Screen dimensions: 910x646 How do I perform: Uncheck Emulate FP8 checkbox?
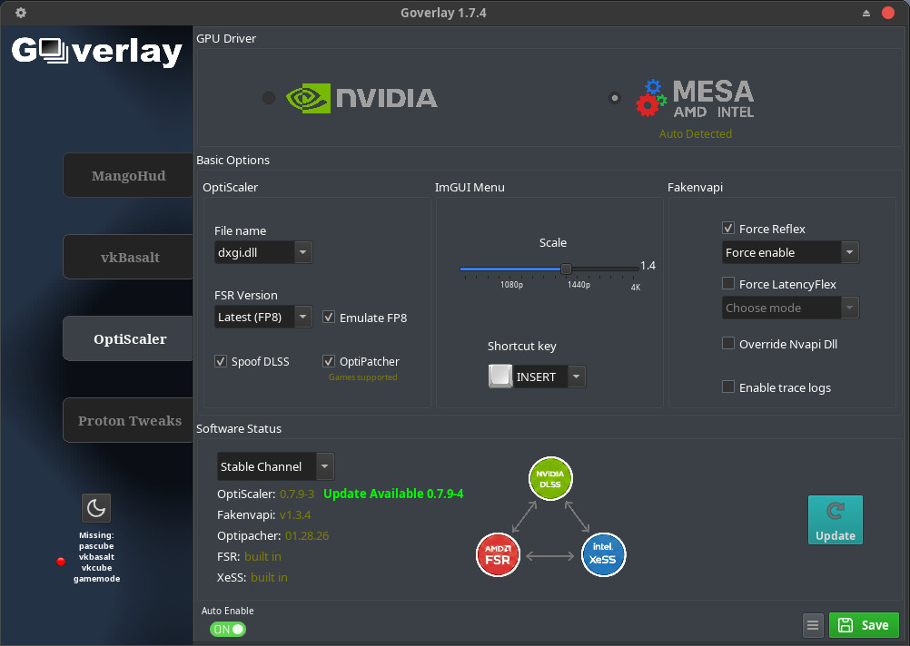tap(329, 318)
